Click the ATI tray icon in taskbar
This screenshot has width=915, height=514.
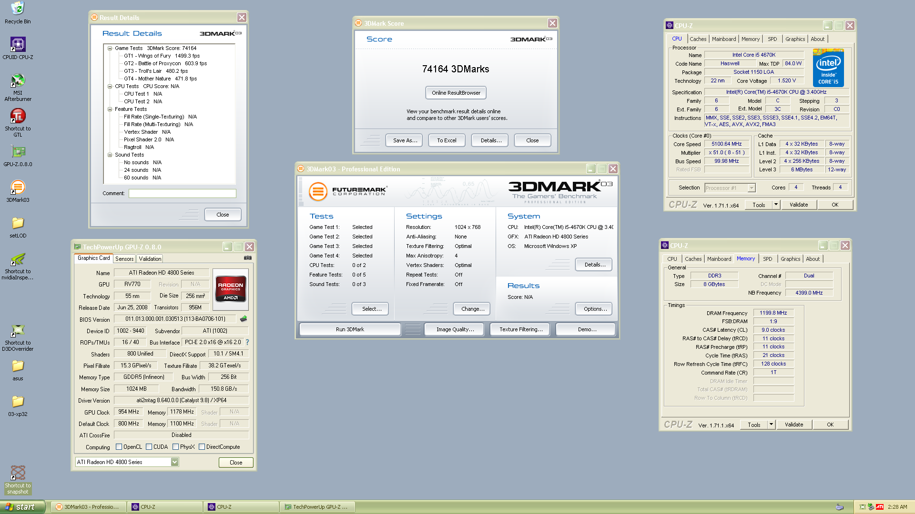pos(880,507)
